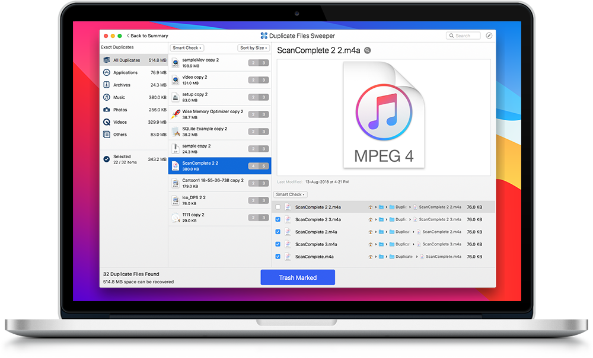
Task: Select Wise Memory Optimizer copy 2 row
Action: click(220, 114)
